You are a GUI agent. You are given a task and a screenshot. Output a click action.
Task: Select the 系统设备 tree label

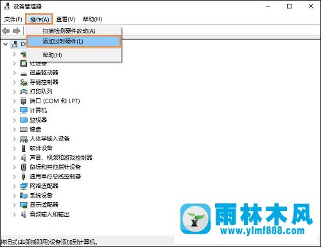coord(41,196)
